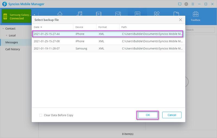Screen dimensions: 217x138
Task: Open the Photos icon in toolbar
Action: (x=118, y=14)
